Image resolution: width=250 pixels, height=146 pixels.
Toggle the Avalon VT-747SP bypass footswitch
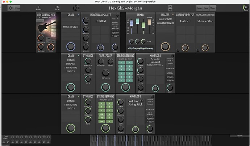(x=185, y=48)
